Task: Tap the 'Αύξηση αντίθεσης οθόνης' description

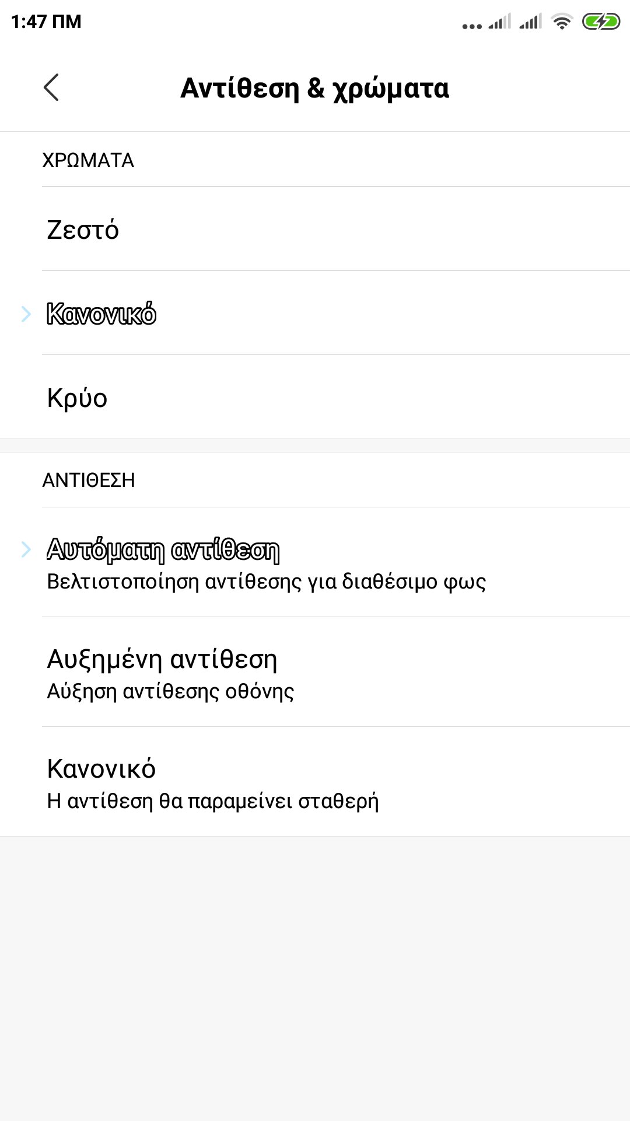Action: [x=170, y=691]
